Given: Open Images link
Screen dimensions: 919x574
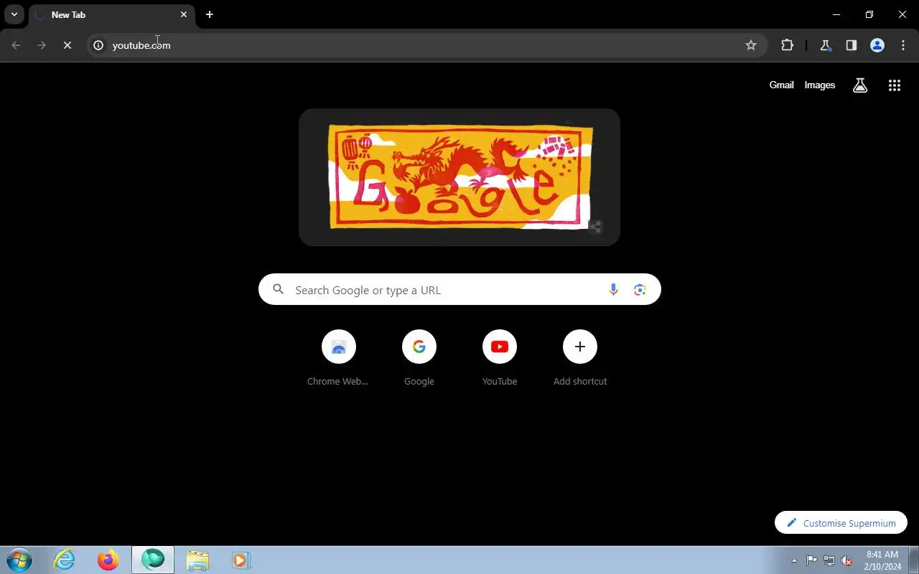Looking at the screenshot, I should click(x=819, y=85).
